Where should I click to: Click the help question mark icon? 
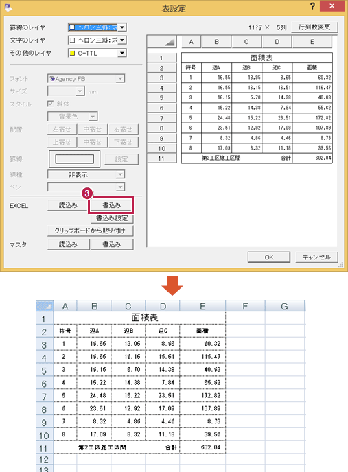[312, 5]
